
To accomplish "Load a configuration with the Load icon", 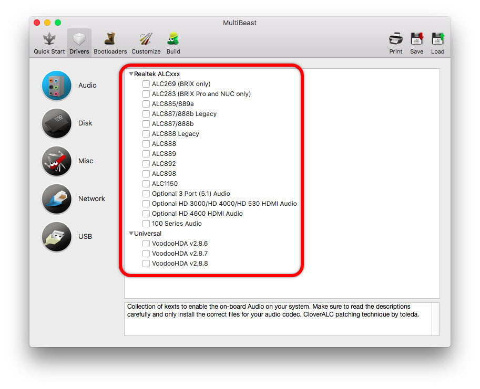I will [438, 39].
